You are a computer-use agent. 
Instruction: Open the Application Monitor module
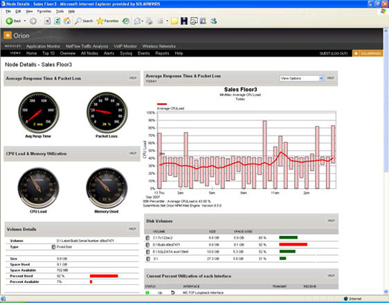[x=43, y=46]
